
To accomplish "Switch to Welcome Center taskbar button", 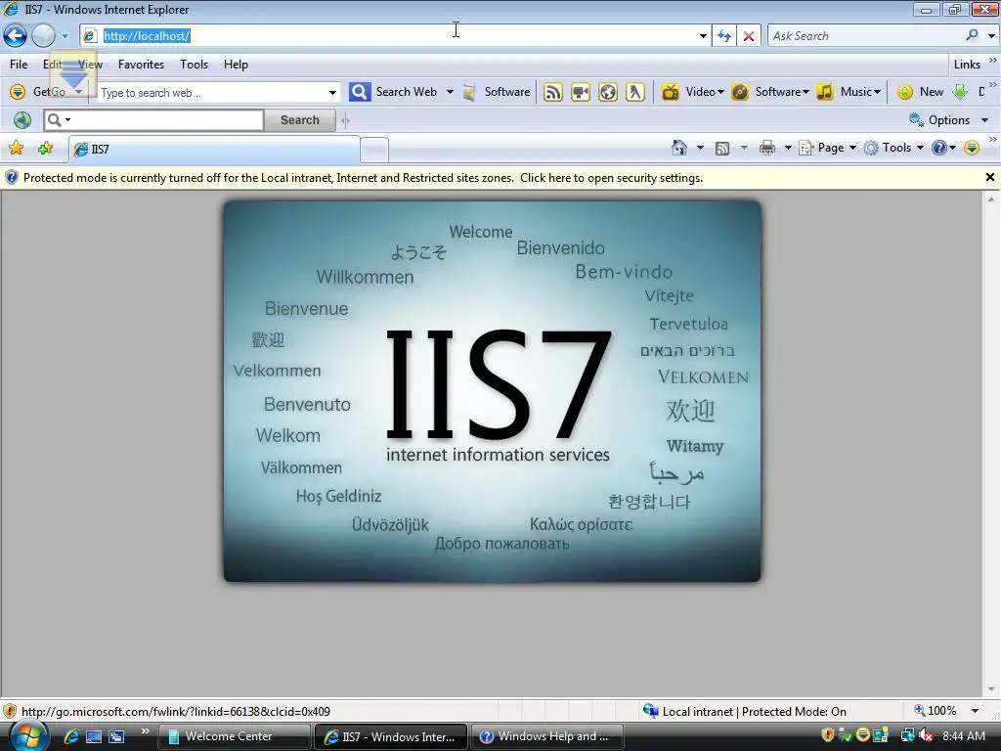I will [235, 736].
